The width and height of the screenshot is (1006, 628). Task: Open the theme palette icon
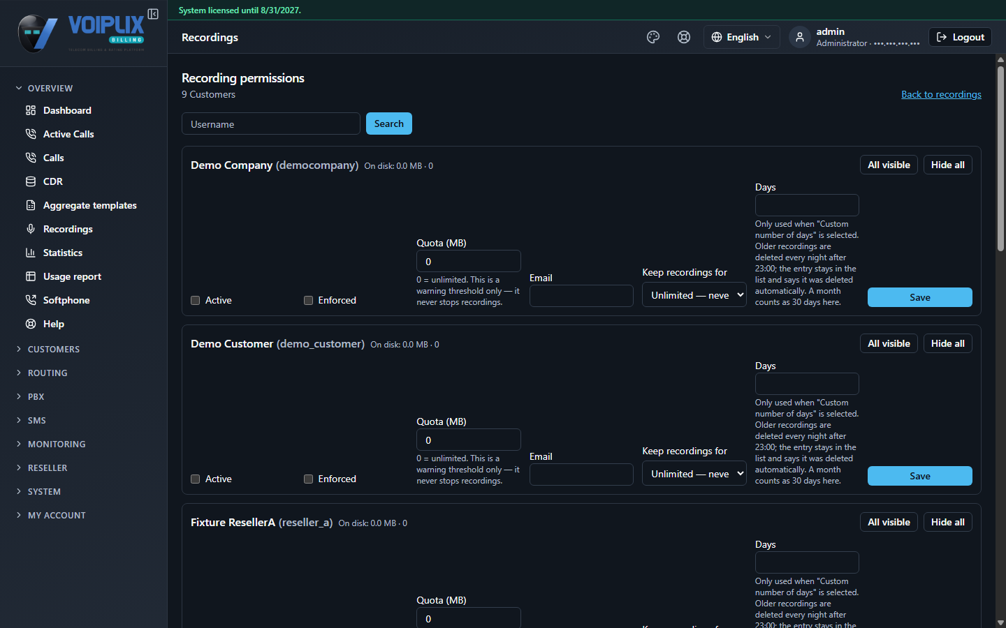pyautogui.click(x=653, y=37)
